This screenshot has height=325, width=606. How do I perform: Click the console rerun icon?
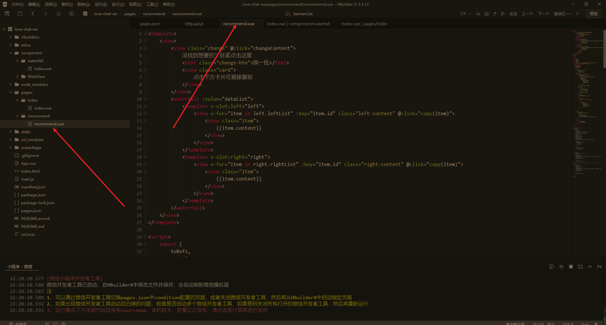[561, 267]
